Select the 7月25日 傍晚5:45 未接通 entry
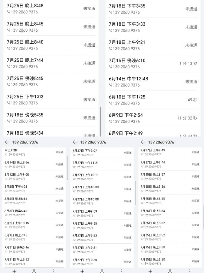 [51, 82]
